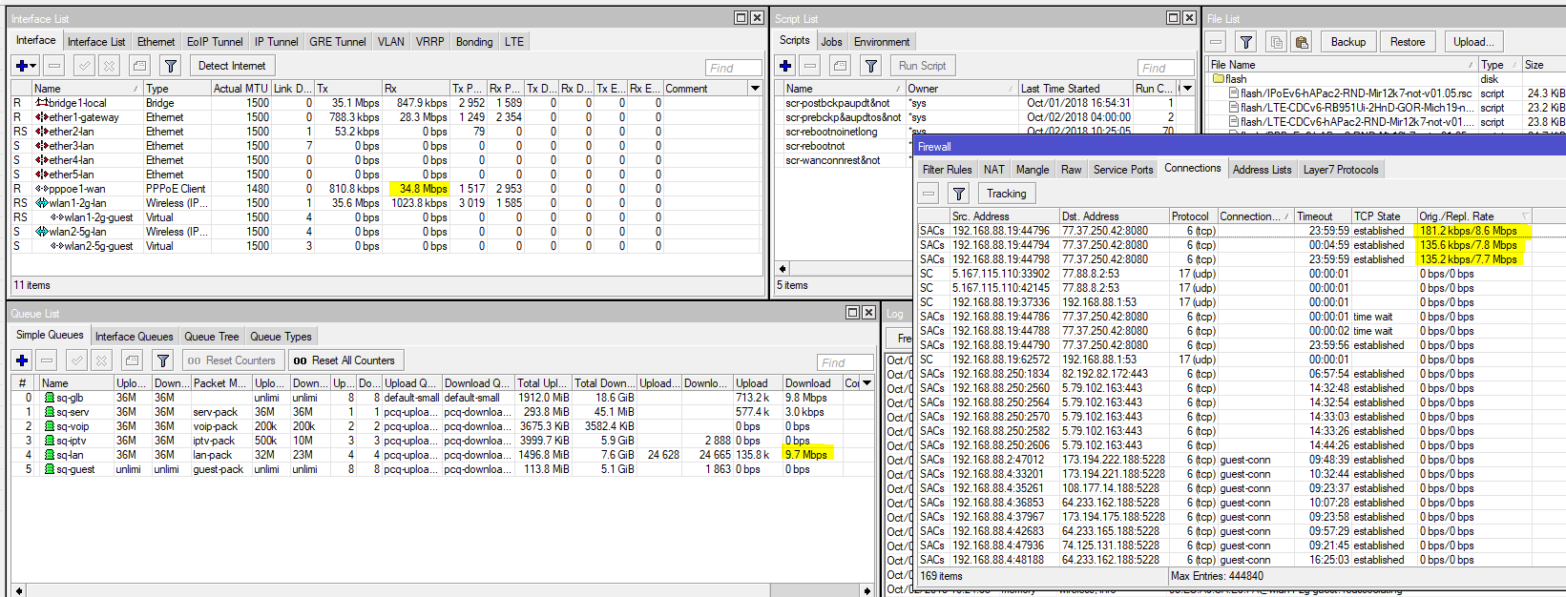Enable interface using the checkmark button
The height and width of the screenshot is (597, 1566).
coord(84,66)
